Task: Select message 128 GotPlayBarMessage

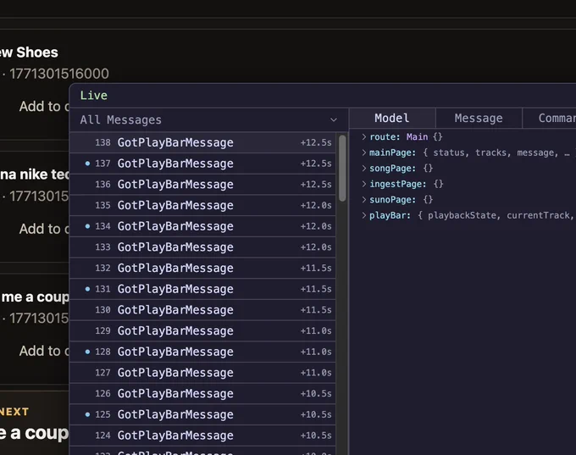Action: coord(202,352)
